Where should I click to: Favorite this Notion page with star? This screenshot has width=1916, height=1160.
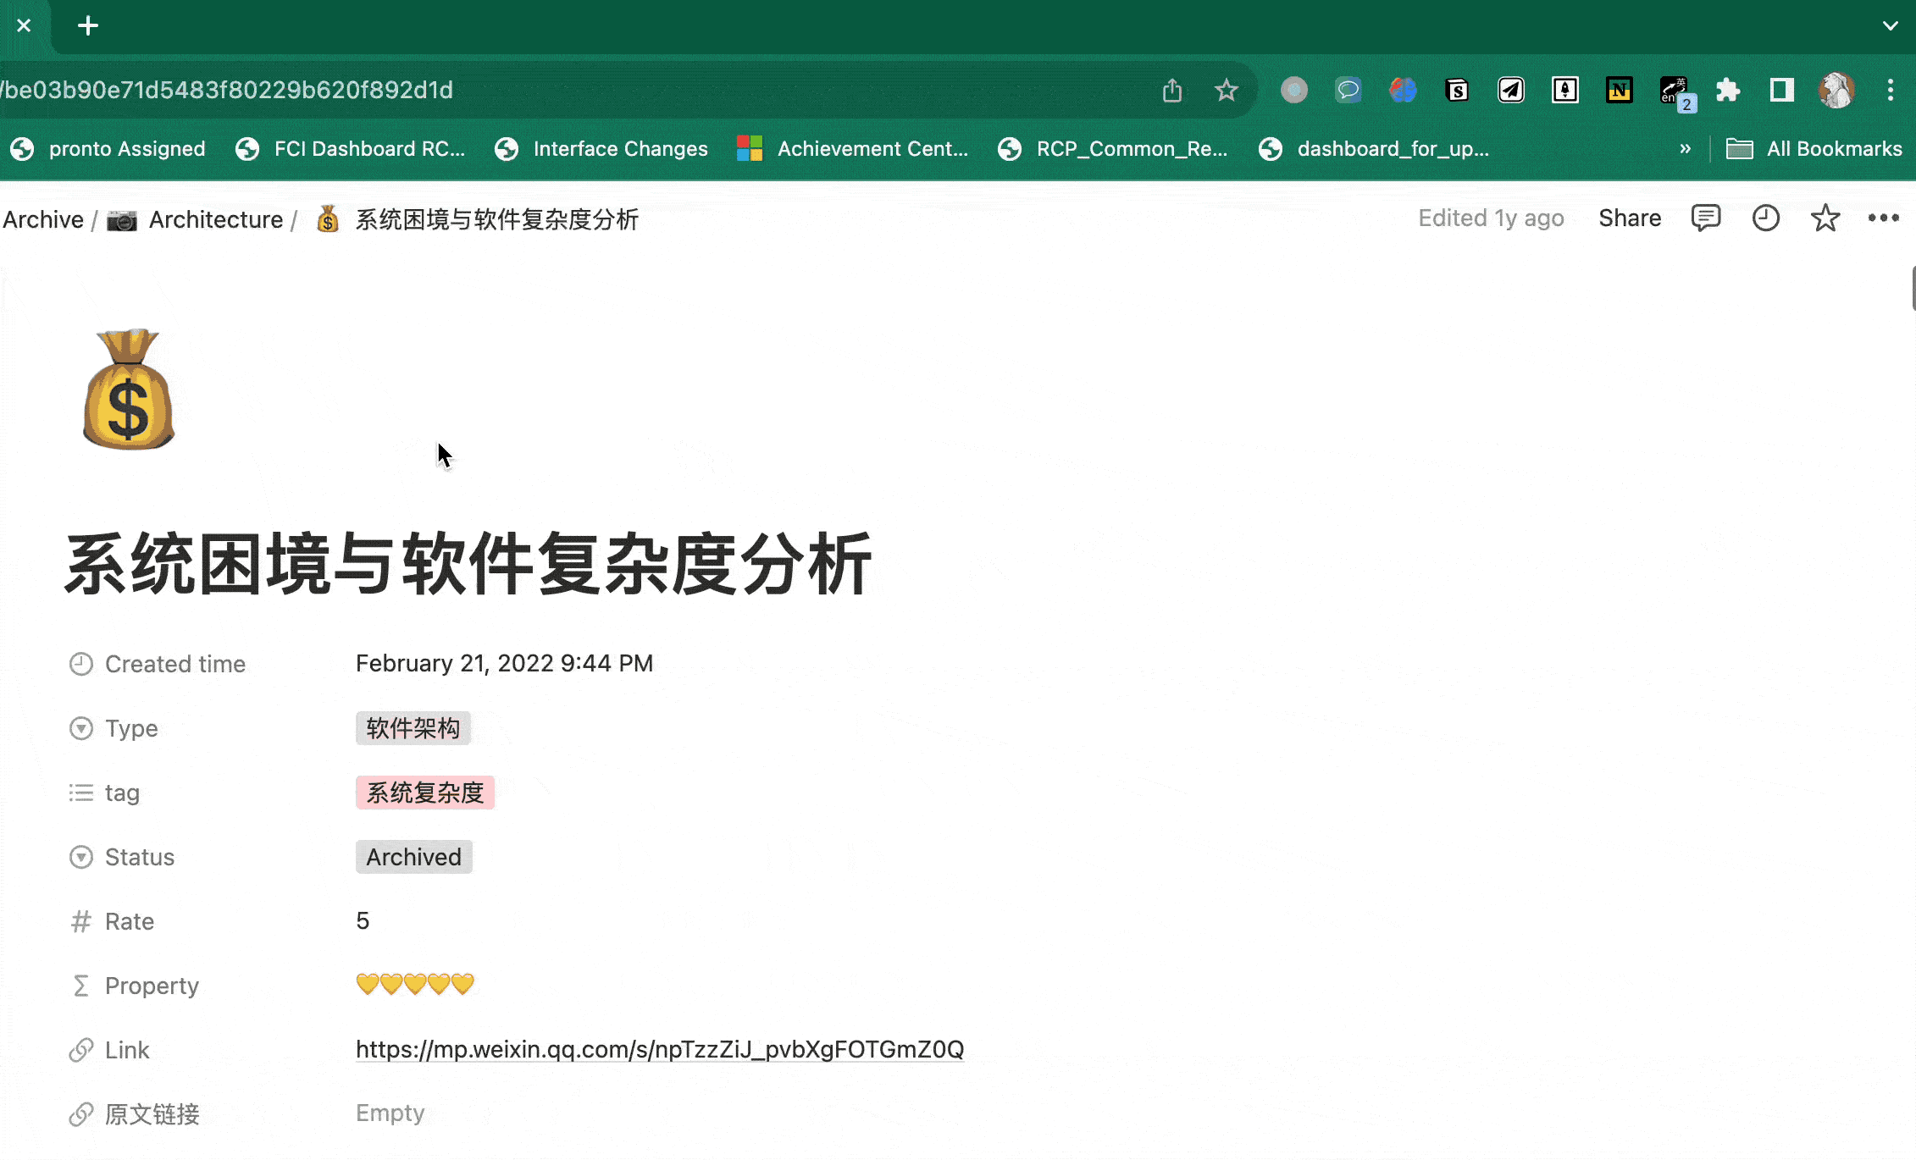[x=1825, y=218]
